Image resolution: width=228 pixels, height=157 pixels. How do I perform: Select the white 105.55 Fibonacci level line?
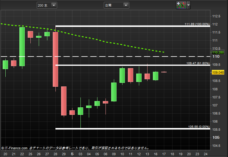[x=133, y=129]
